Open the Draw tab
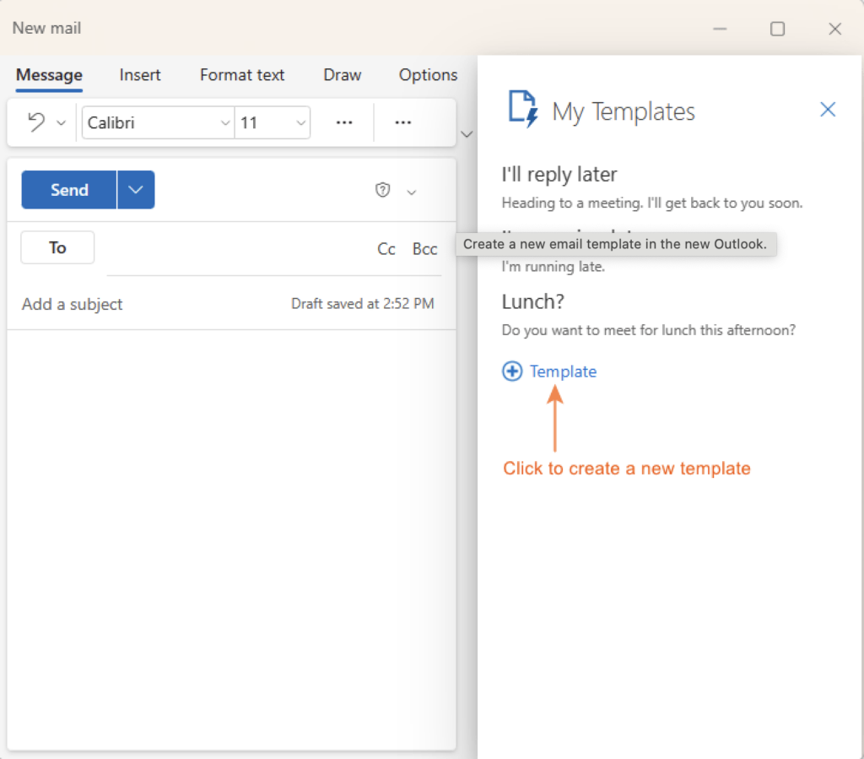 (x=342, y=75)
